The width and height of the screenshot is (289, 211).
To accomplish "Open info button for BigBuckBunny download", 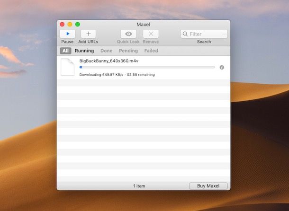I will [222, 67].
